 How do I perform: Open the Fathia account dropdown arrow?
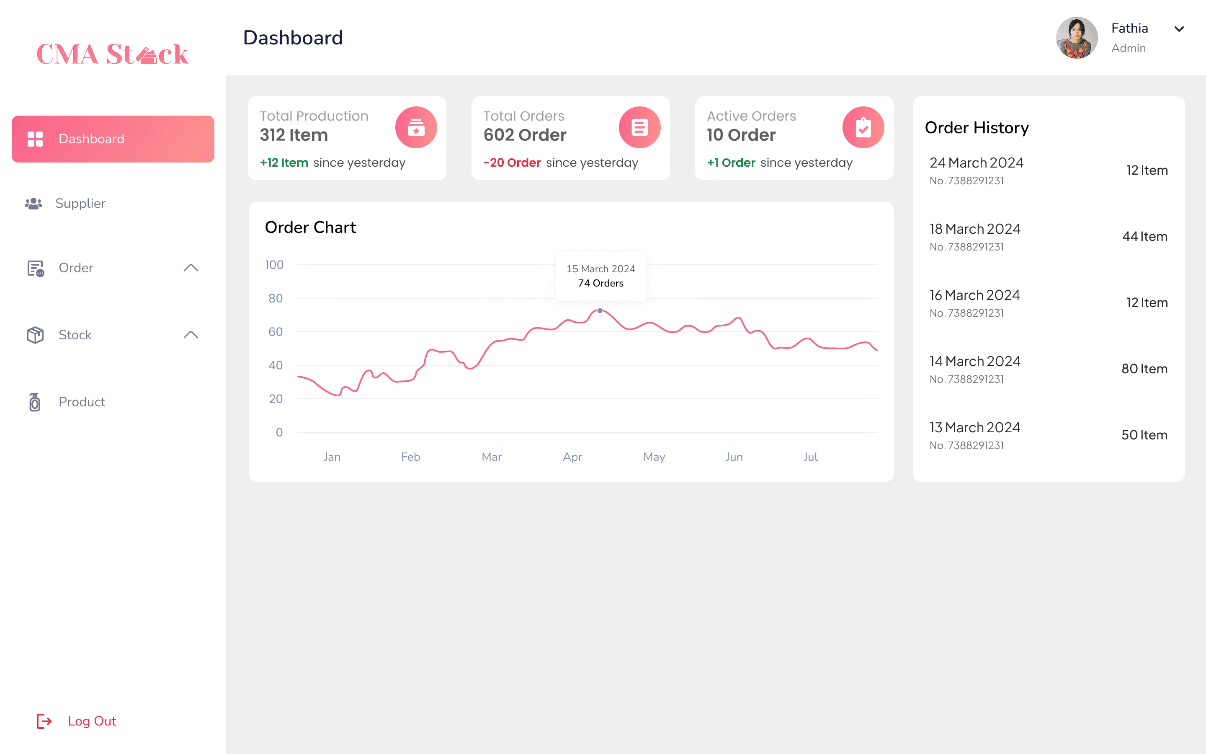[x=1179, y=29]
